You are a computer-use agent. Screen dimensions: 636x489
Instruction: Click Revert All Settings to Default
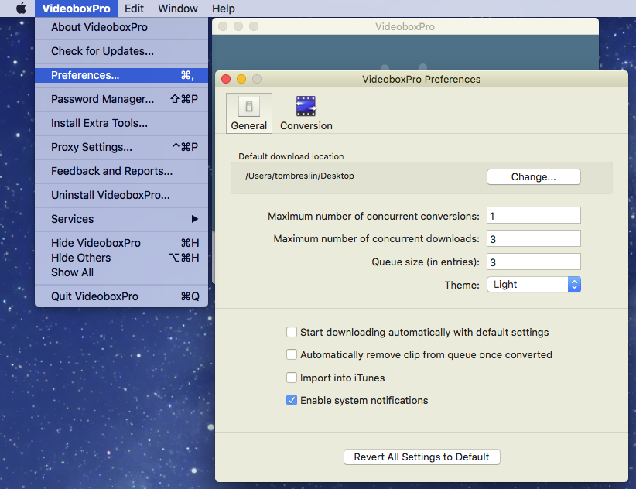(x=422, y=457)
